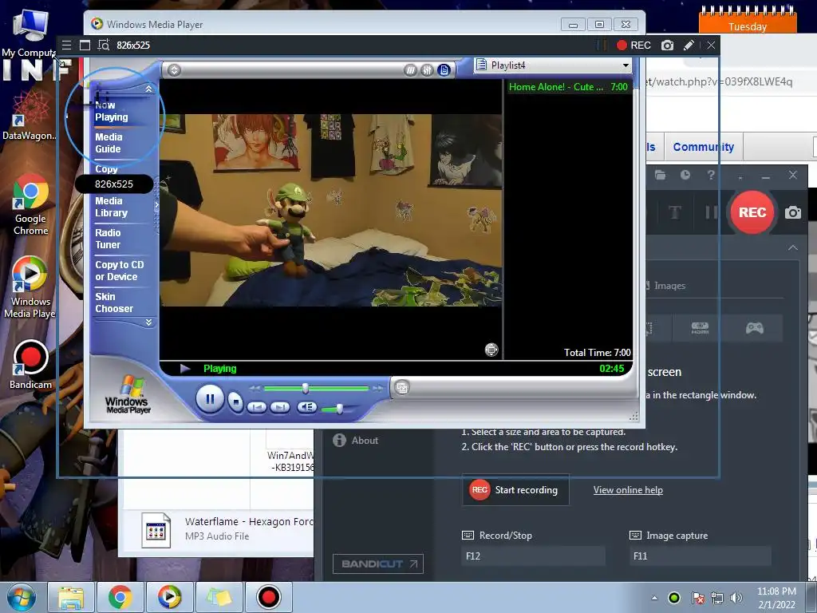Open Bandicam help question icon
817x613 pixels.
point(711,175)
